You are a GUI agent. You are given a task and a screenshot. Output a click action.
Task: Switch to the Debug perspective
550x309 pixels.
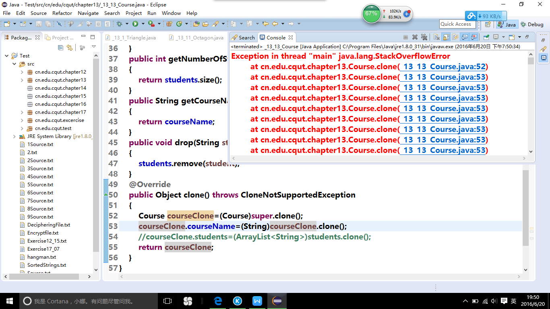[x=531, y=24]
